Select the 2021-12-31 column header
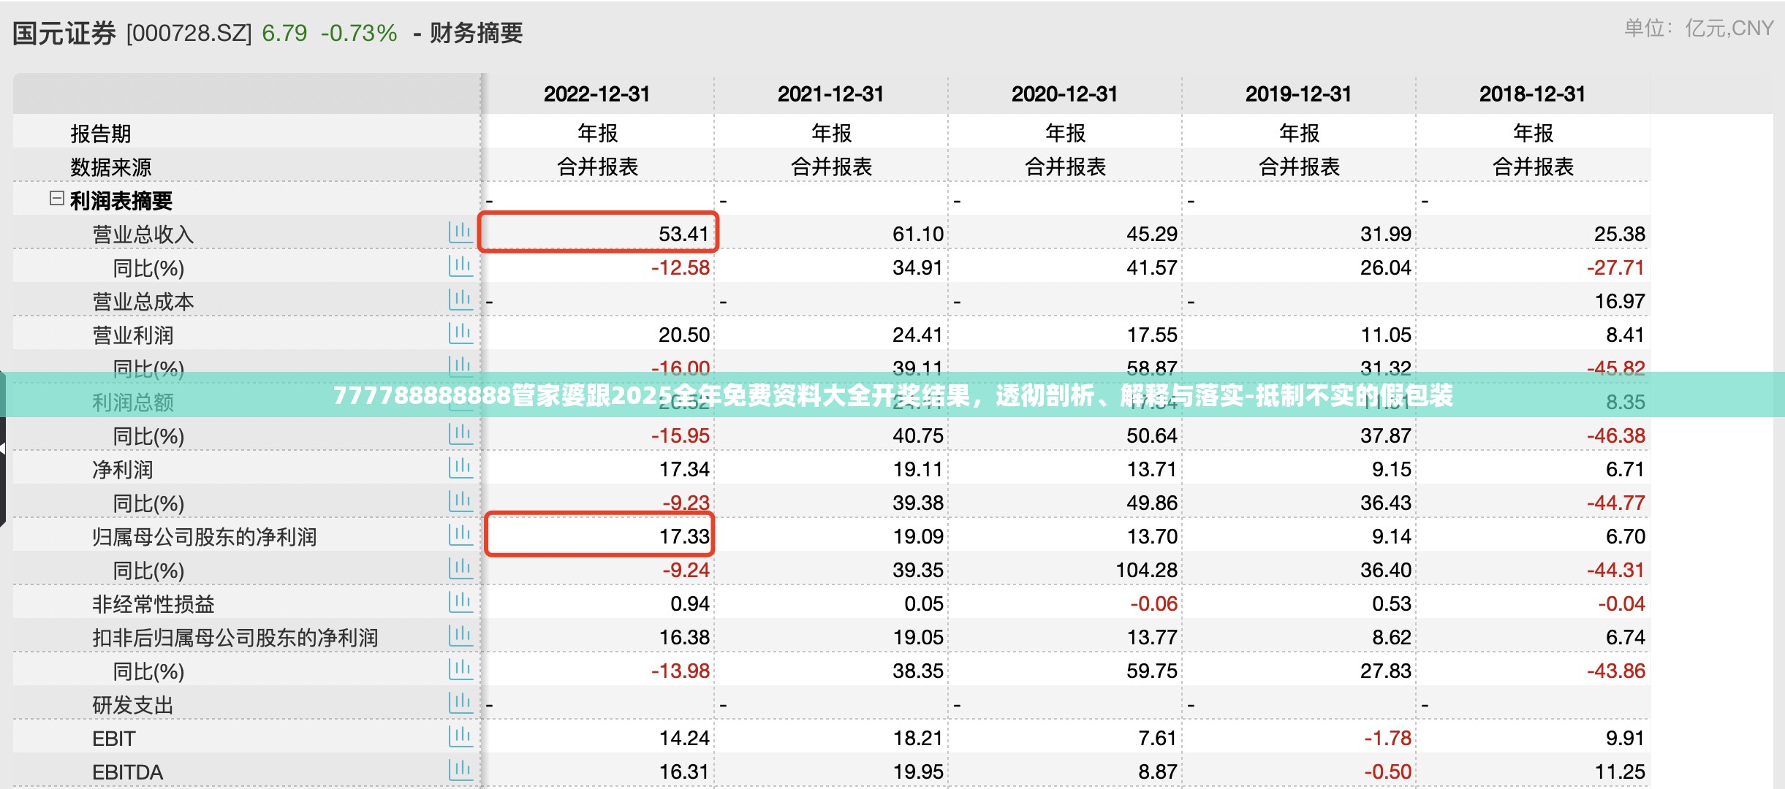1785x789 pixels. tap(830, 94)
